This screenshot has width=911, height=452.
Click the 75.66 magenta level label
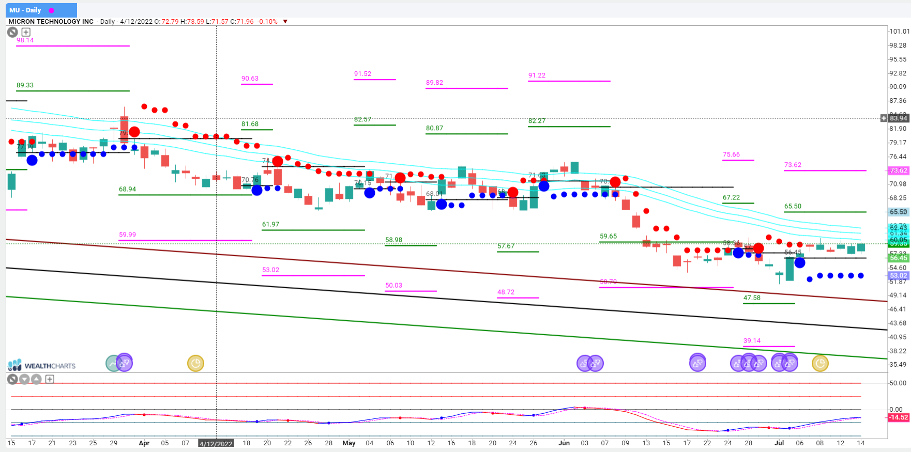[731, 154]
